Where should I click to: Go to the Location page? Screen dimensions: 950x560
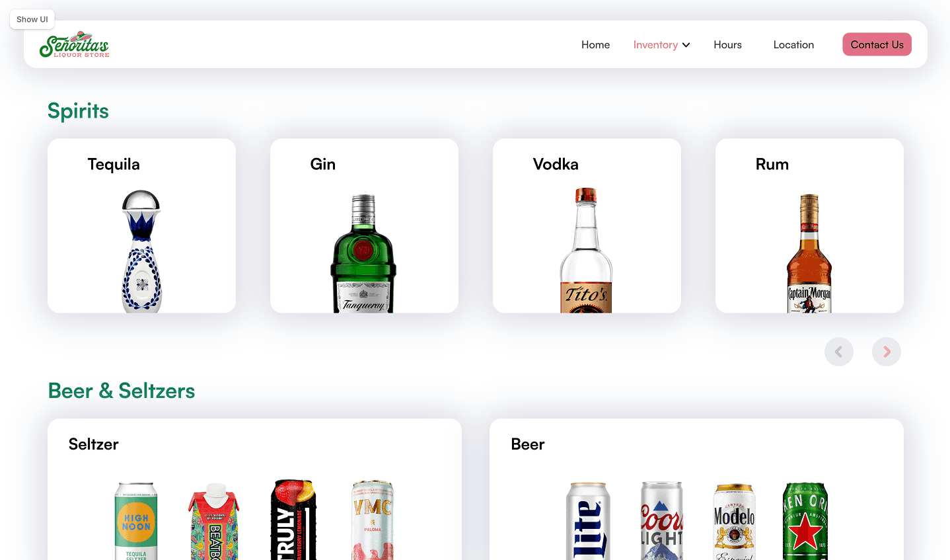(x=793, y=44)
